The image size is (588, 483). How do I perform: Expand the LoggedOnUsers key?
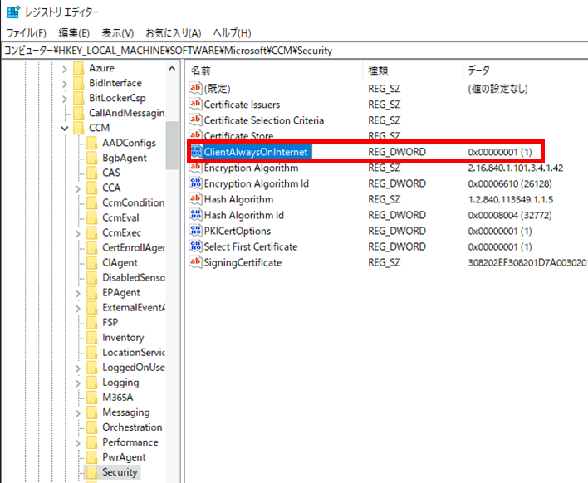(x=78, y=368)
